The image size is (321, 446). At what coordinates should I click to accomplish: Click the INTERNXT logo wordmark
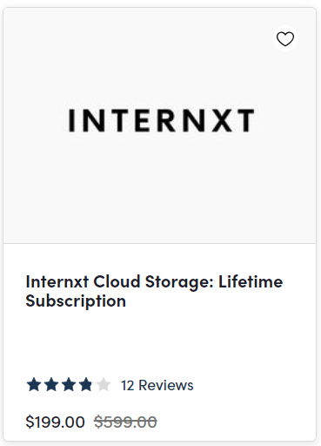pyautogui.click(x=161, y=120)
